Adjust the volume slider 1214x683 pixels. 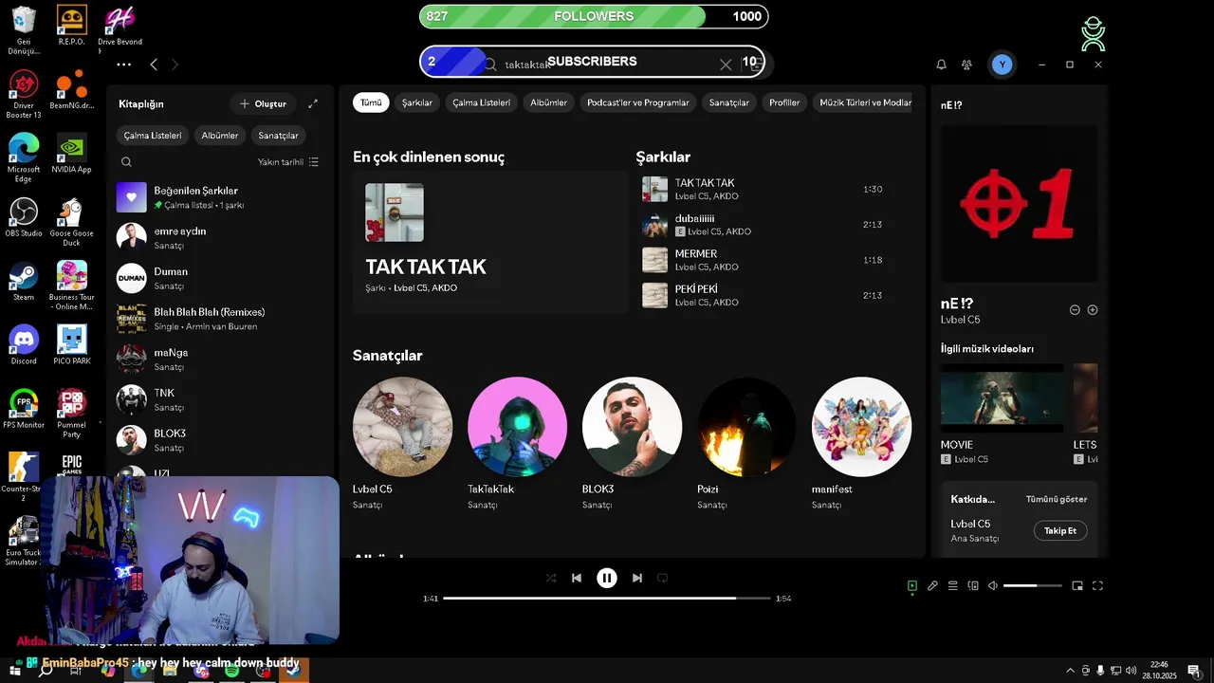click(x=1033, y=586)
